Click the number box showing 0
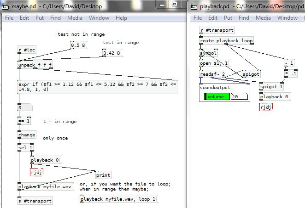 (x=25, y=107)
